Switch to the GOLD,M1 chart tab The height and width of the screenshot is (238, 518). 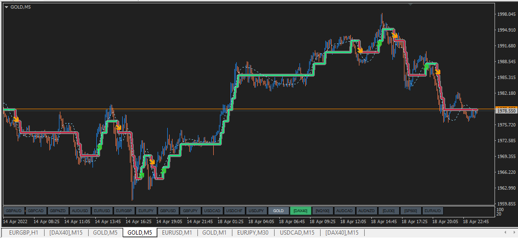(x=214, y=233)
